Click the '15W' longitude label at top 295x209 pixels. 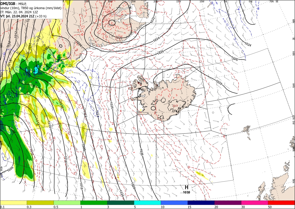pyautogui.click(x=179, y=1)
